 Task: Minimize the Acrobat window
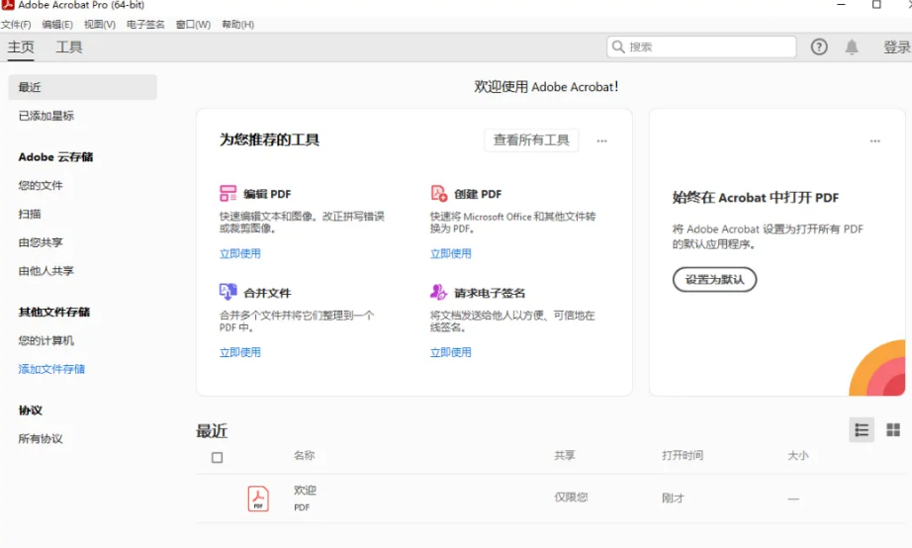(x=841, y=5)
